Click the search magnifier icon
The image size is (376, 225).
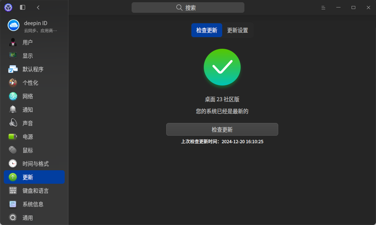pos(179,7)
